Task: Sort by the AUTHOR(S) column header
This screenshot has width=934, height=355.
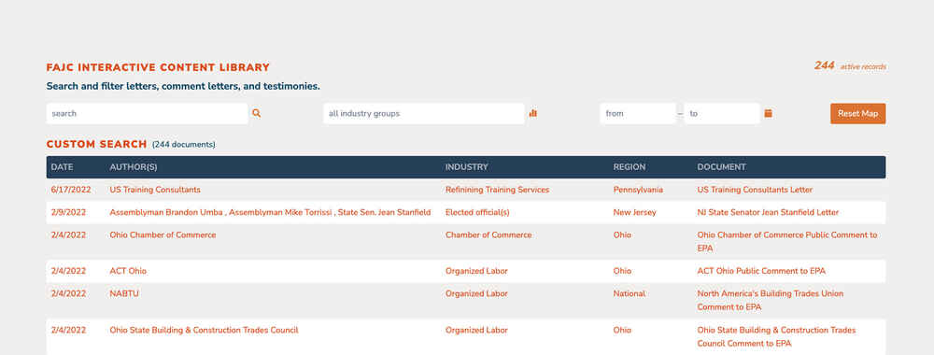Action: pos(134,167)
